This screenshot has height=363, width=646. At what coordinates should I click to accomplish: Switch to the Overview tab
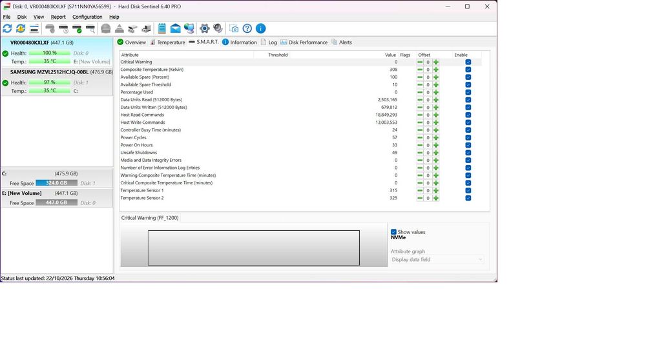coord(131,43)
